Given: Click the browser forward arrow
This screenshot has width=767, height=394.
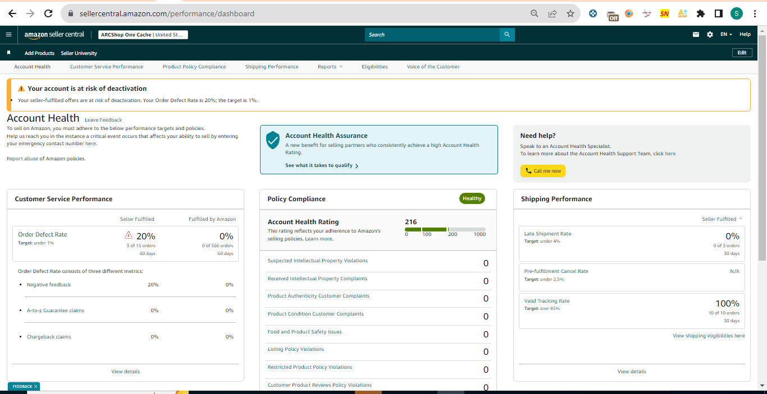Looking at the screenshot, I should point(30,13).
